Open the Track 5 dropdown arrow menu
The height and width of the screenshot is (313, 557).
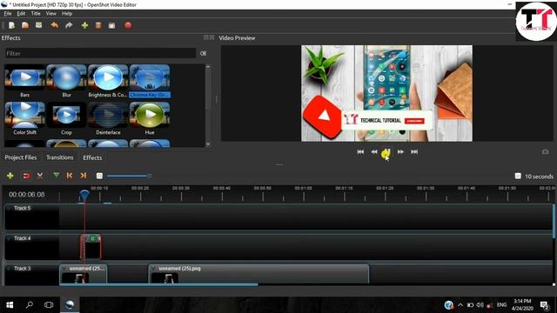[9, 208]
